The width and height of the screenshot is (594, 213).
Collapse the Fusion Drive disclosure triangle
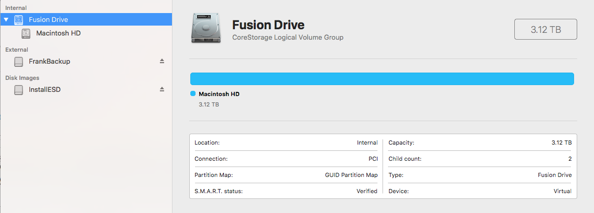coord(6,20)
